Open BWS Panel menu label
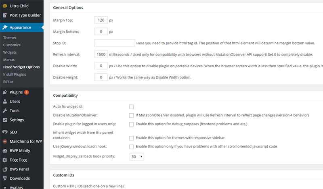This screenshot has height=189, width=323. tap(19, 169)
